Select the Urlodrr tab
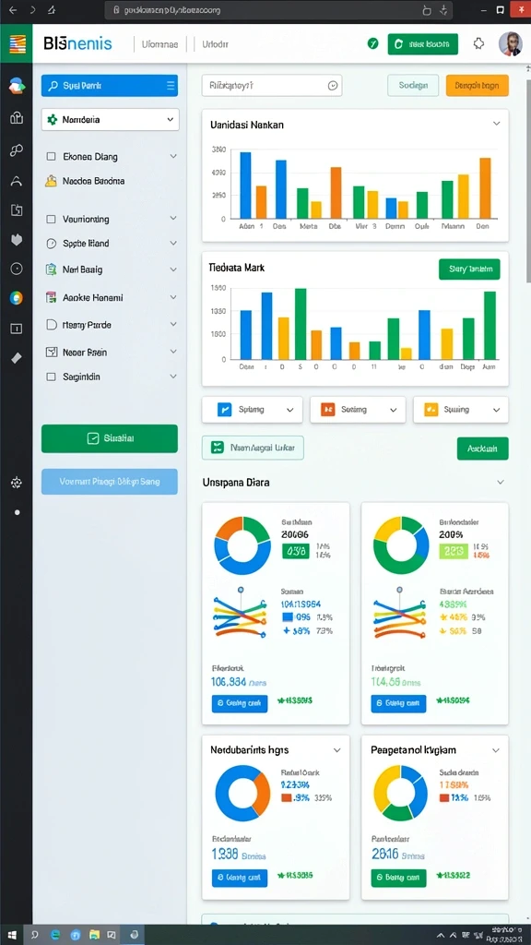 pos(215,44)
